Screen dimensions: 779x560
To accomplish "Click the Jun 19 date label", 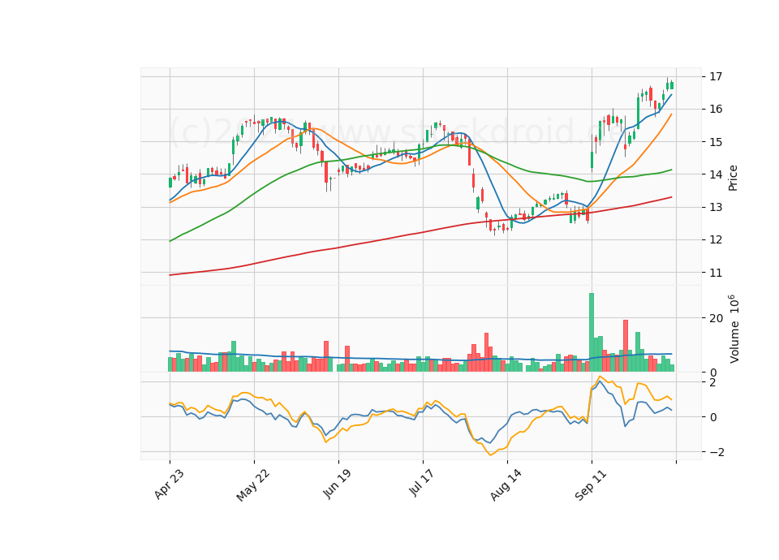I will click(337, 484).
